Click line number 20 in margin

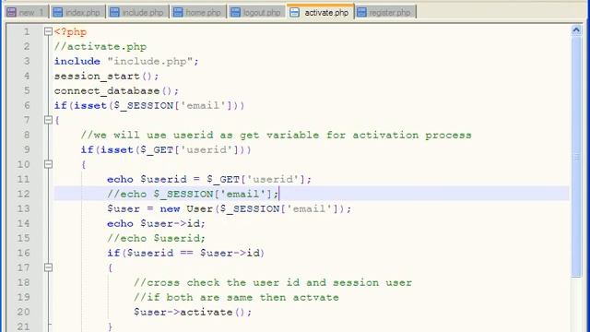click(23, 312)
